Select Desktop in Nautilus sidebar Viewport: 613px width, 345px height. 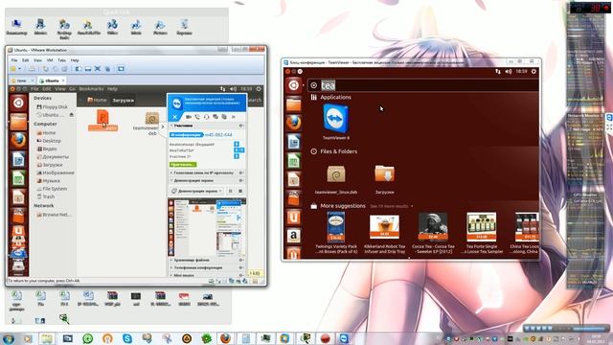[49, 141]
